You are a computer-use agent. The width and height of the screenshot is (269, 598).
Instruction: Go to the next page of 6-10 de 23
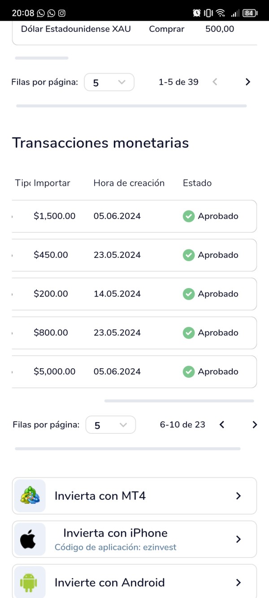(x=255, y=425)
